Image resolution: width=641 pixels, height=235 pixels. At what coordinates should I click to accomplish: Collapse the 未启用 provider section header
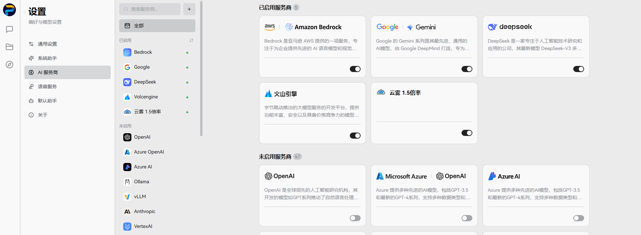(125, 125)
